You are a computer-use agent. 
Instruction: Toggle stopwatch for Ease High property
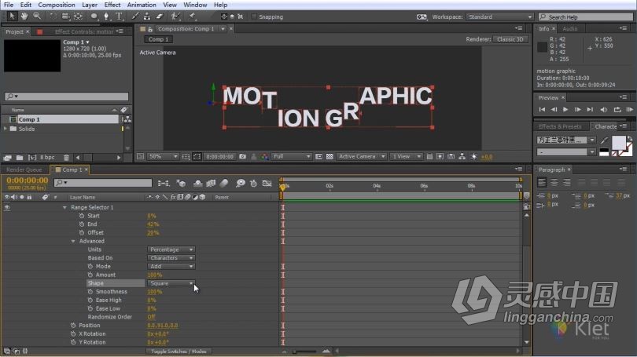coord(90,301)
